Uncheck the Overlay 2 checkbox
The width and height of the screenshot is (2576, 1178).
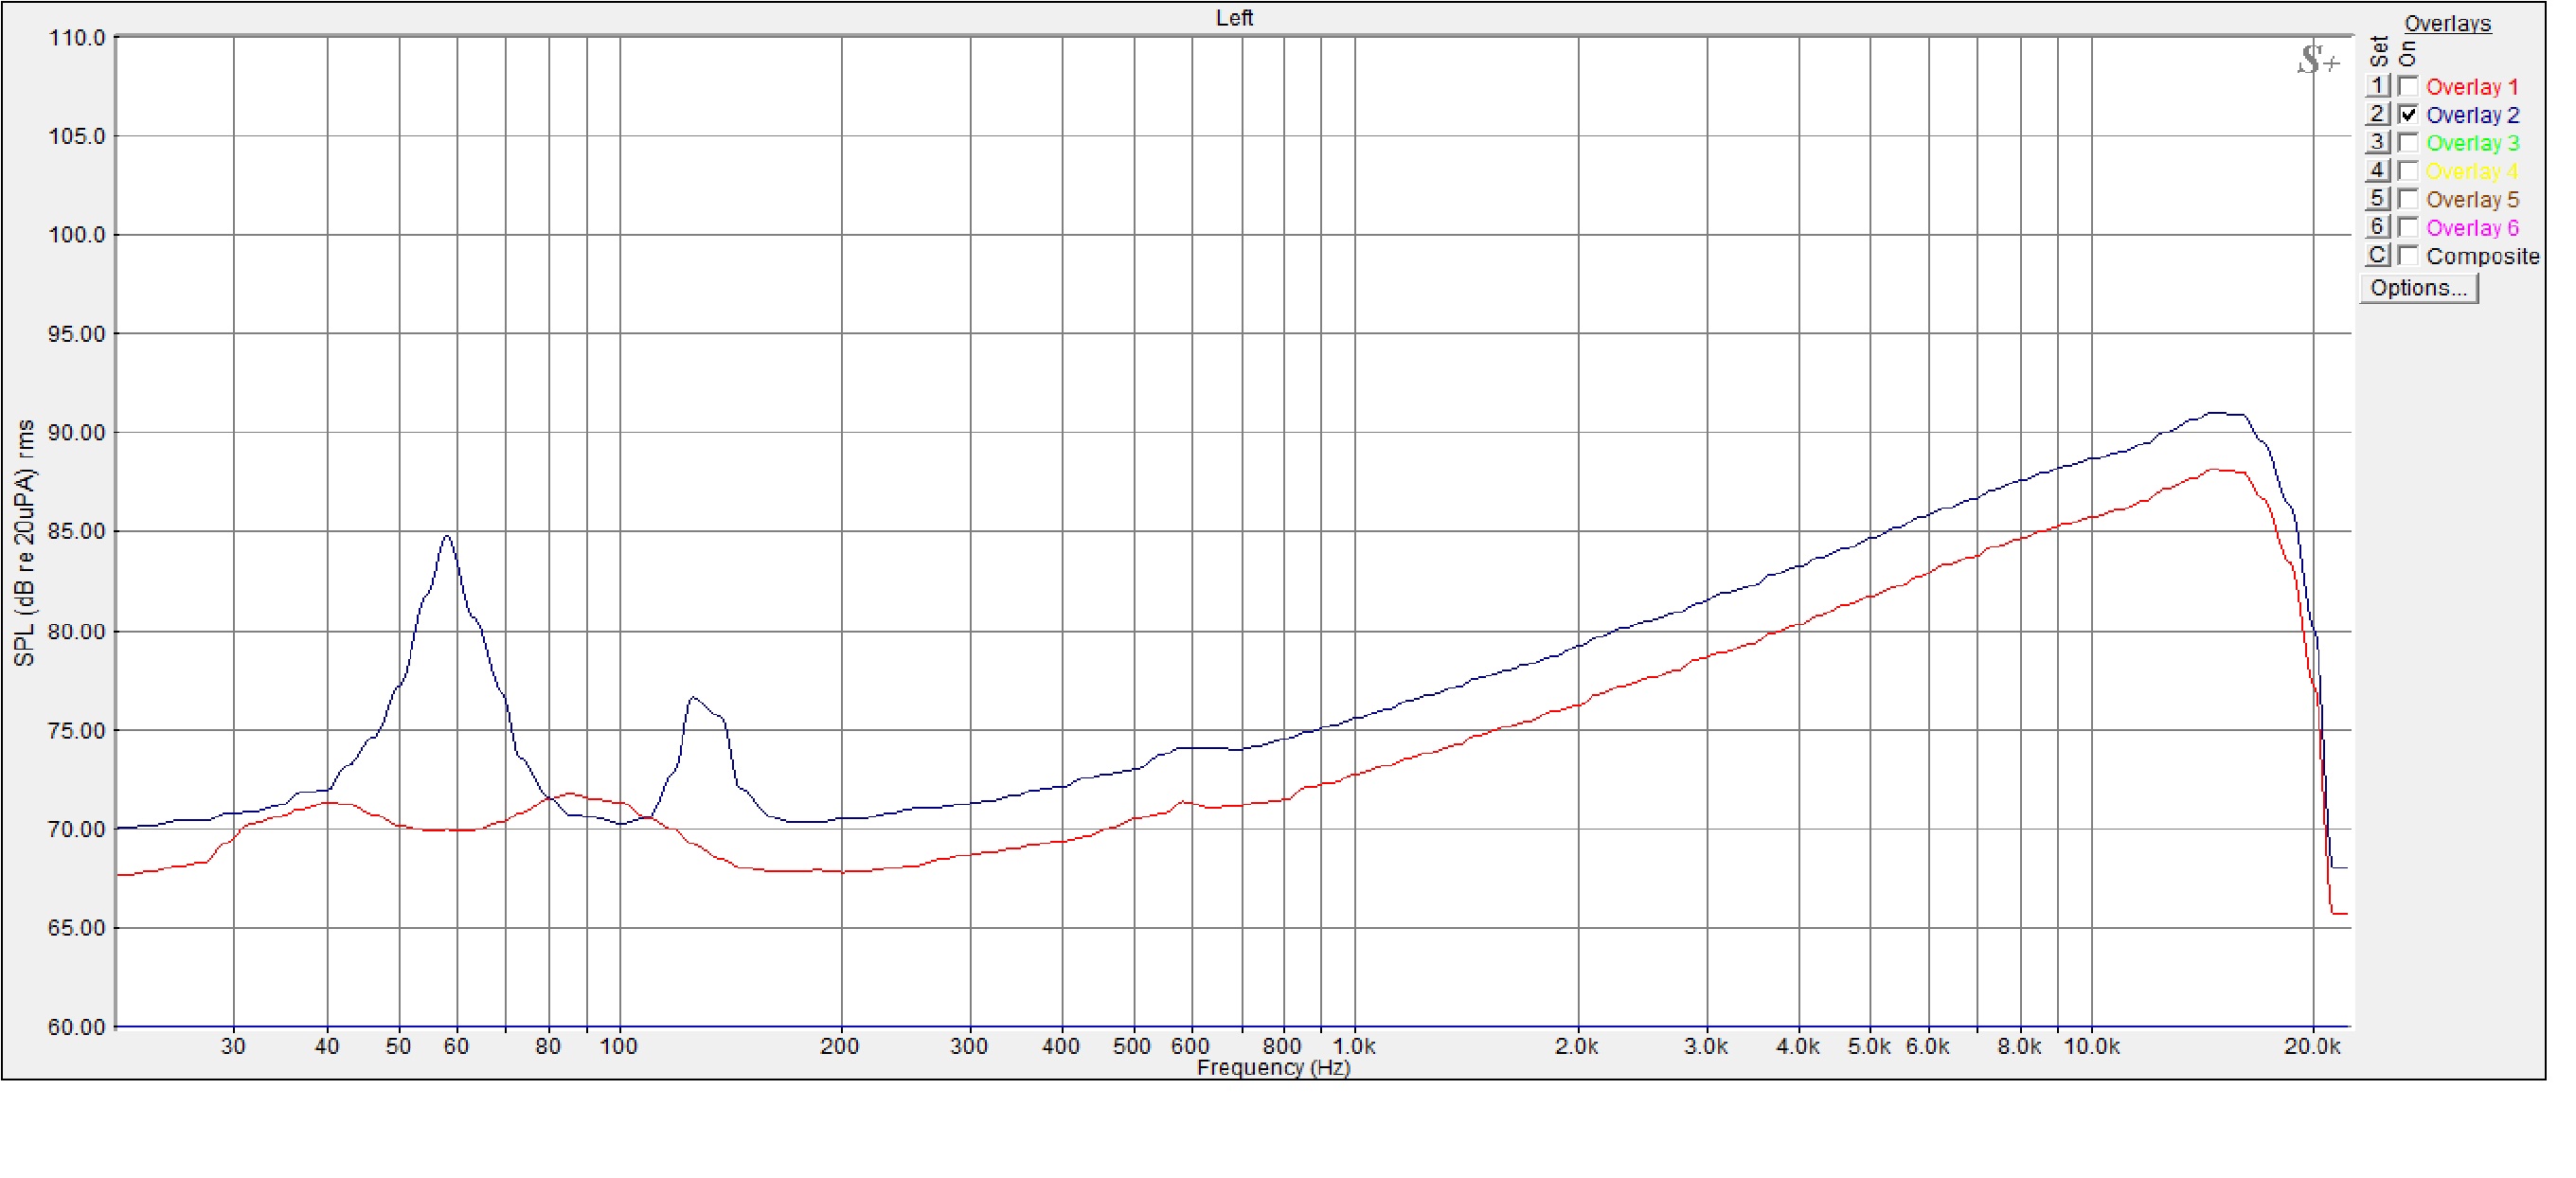coord(2408,114)
